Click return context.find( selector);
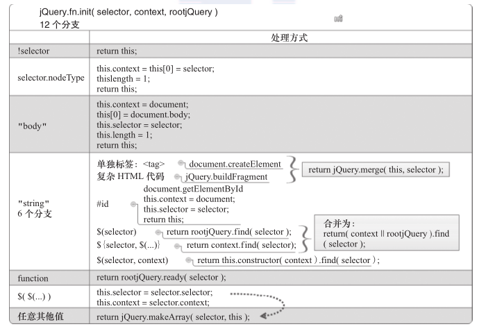Screen dimensions: 486x329 241,245
